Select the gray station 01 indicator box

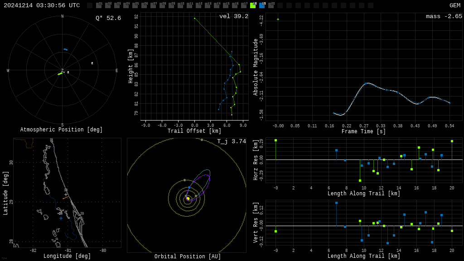tap(99, 5)
